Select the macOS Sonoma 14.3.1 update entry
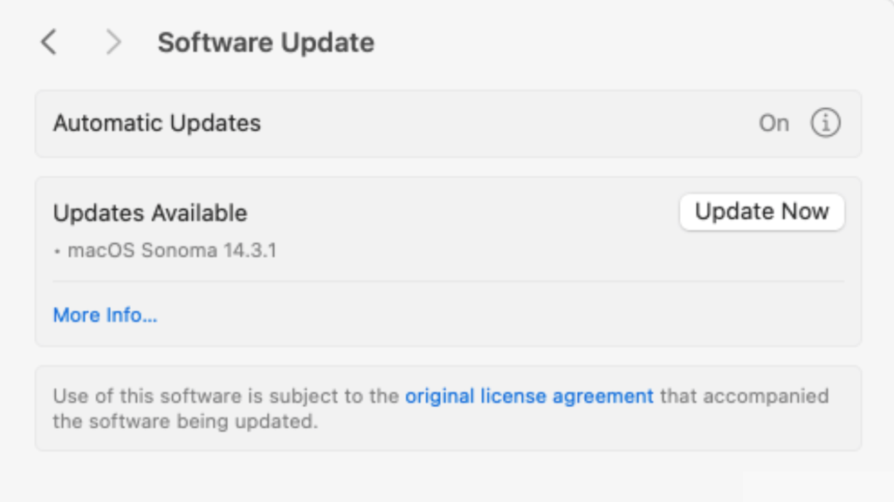The width and height of the screenshot is (894, 502). pyautogui.click(x=172, y=251)
